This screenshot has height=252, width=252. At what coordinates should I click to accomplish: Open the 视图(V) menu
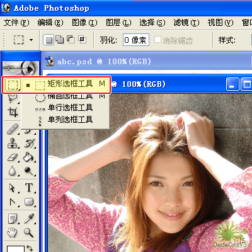pyautogui.click(x=220, y=23)
